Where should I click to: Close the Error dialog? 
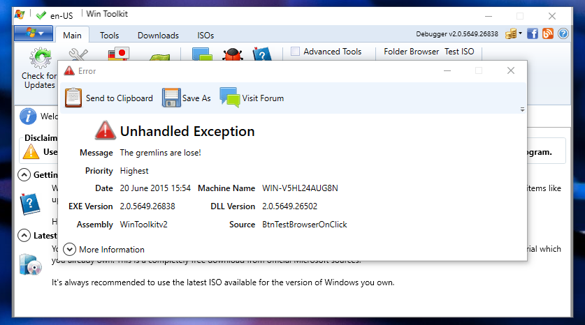(511, 70)
